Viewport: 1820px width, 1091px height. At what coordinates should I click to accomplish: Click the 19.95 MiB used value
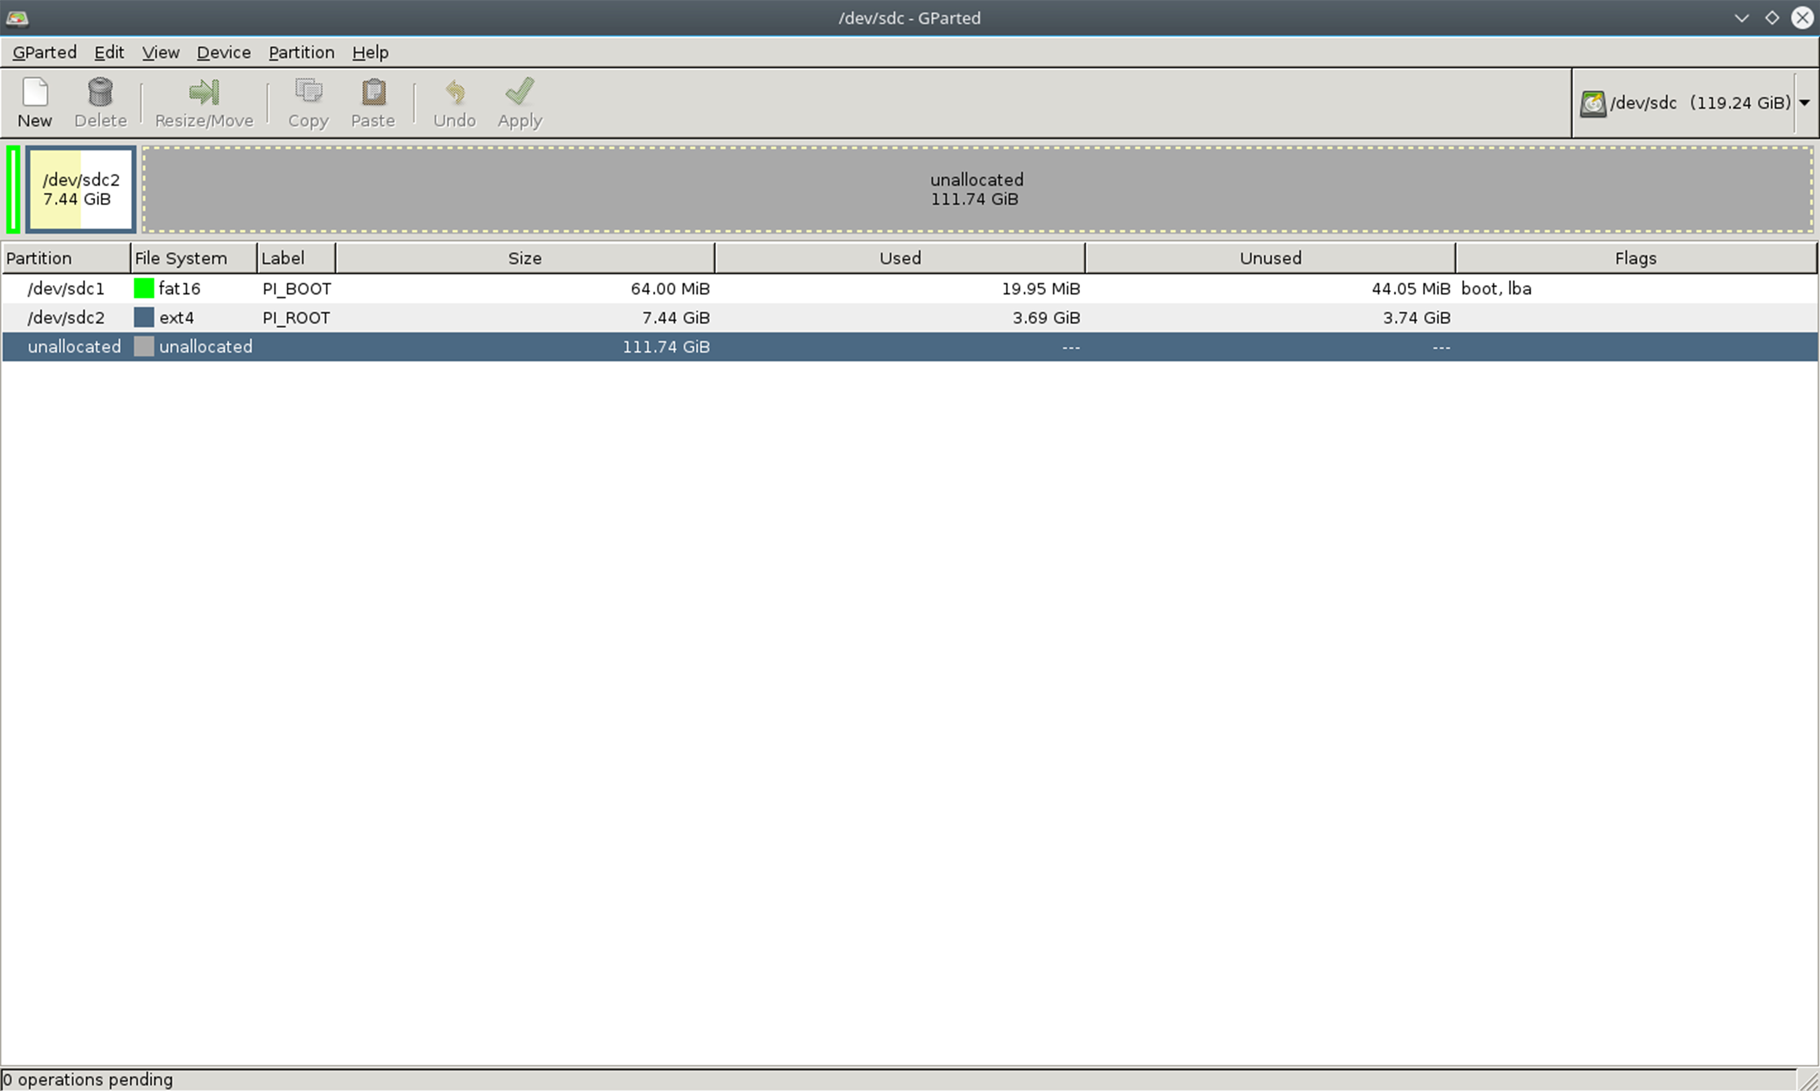1040,289
